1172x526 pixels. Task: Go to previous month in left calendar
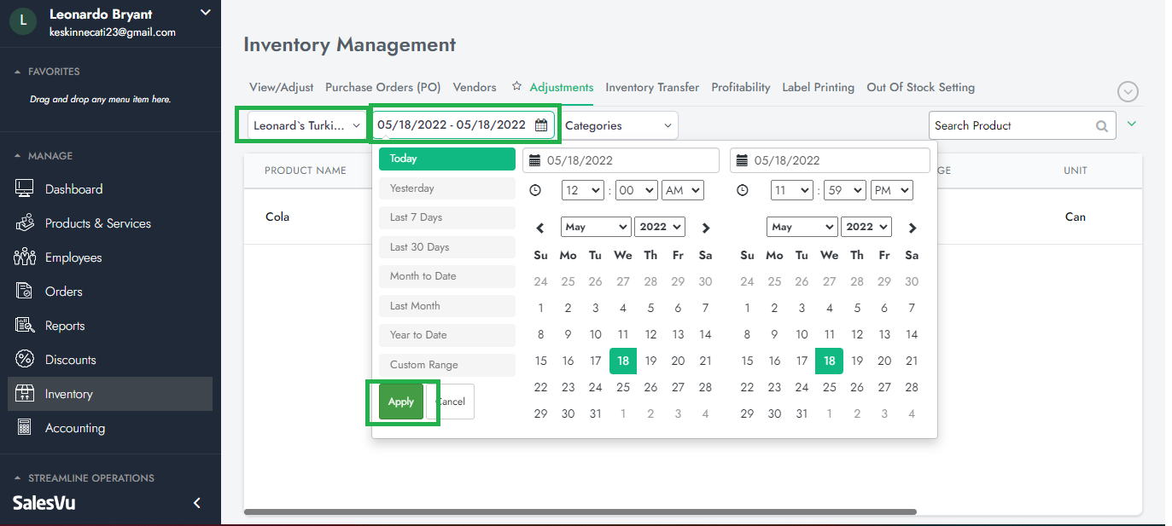point(540,228)
